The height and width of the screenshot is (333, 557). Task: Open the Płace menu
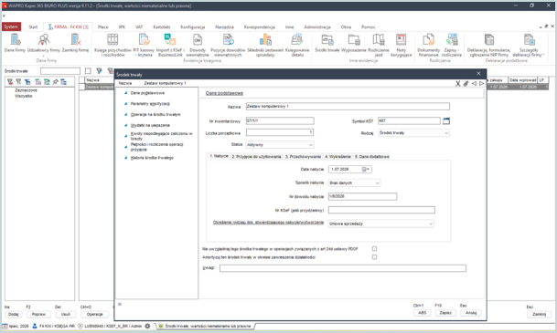(103, 27)
